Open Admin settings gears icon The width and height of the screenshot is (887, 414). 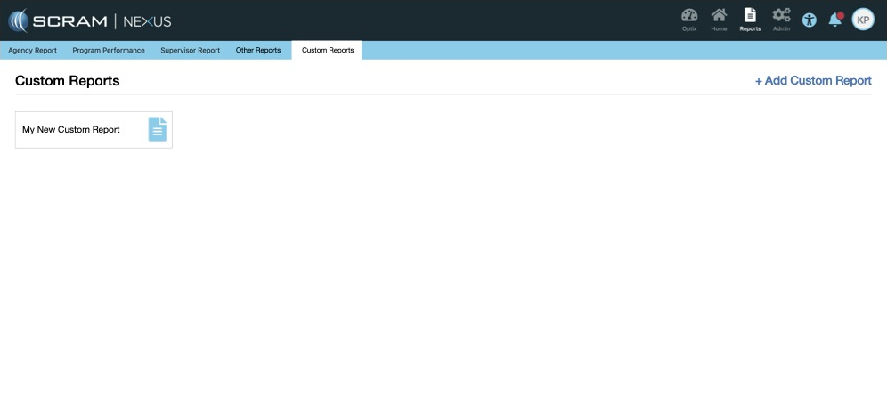(x=781, y=15)
